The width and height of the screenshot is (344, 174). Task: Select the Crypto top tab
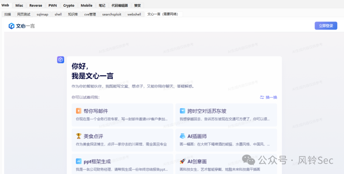[69, 5]
